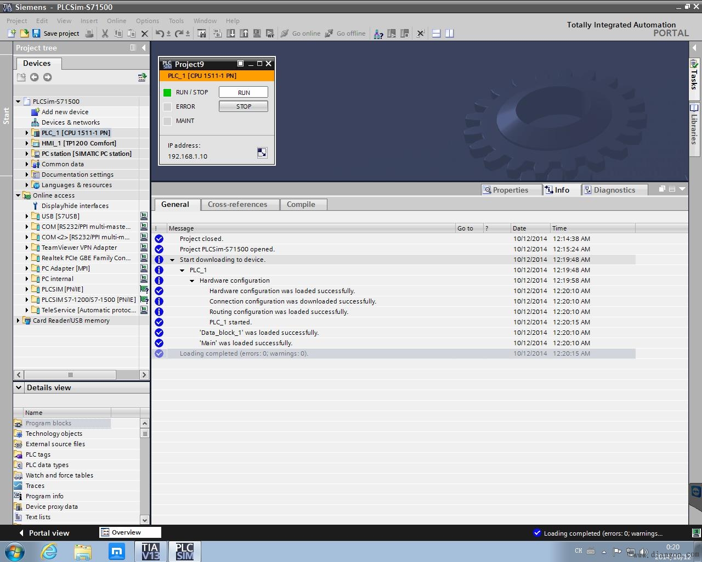This screenshot has height=562, width=702.
Task: Switch to the Cross-references tab
Action: point(237,204)
